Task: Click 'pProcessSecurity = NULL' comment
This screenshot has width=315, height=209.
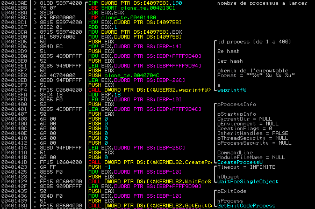Action: (x=254, y=143)
